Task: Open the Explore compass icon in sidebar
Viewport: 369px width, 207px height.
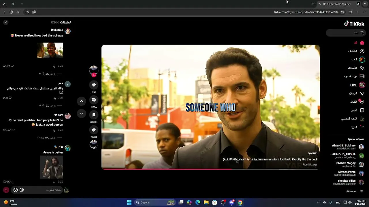Action: (362, 51)
